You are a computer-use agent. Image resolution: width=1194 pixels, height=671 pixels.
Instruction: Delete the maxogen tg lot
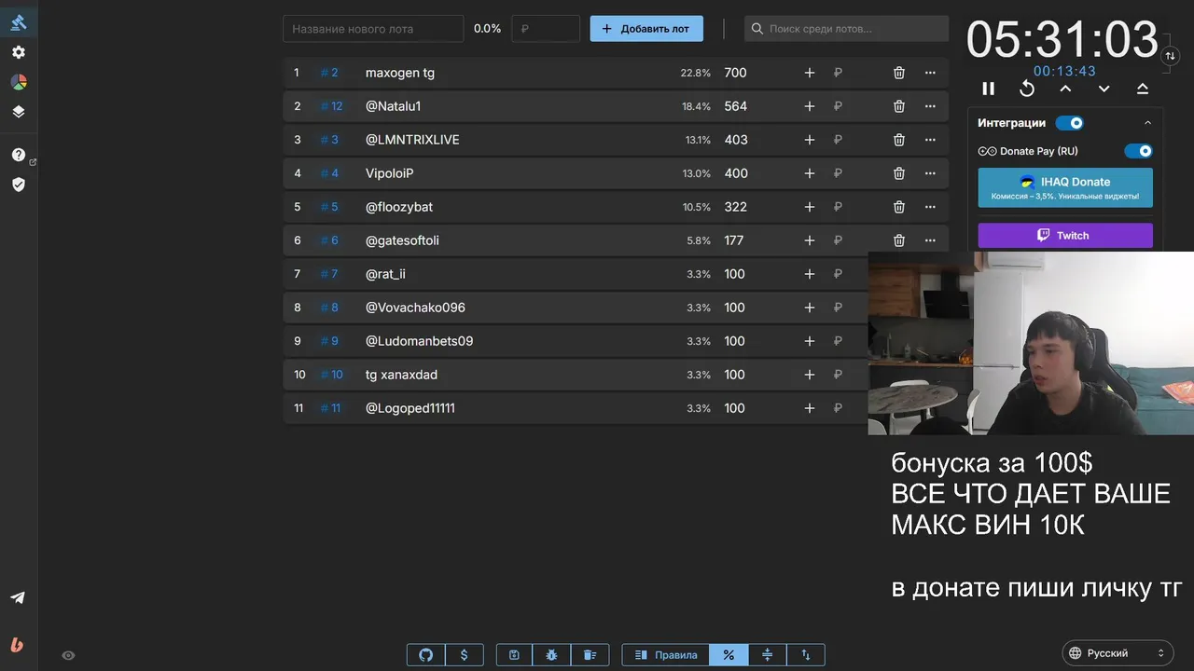pyautogui.click(x=899, y=73)
